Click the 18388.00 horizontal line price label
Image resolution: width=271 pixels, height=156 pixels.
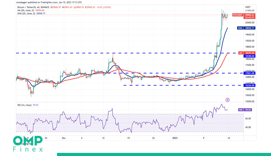pyautogui.click(x=249, y=56)
